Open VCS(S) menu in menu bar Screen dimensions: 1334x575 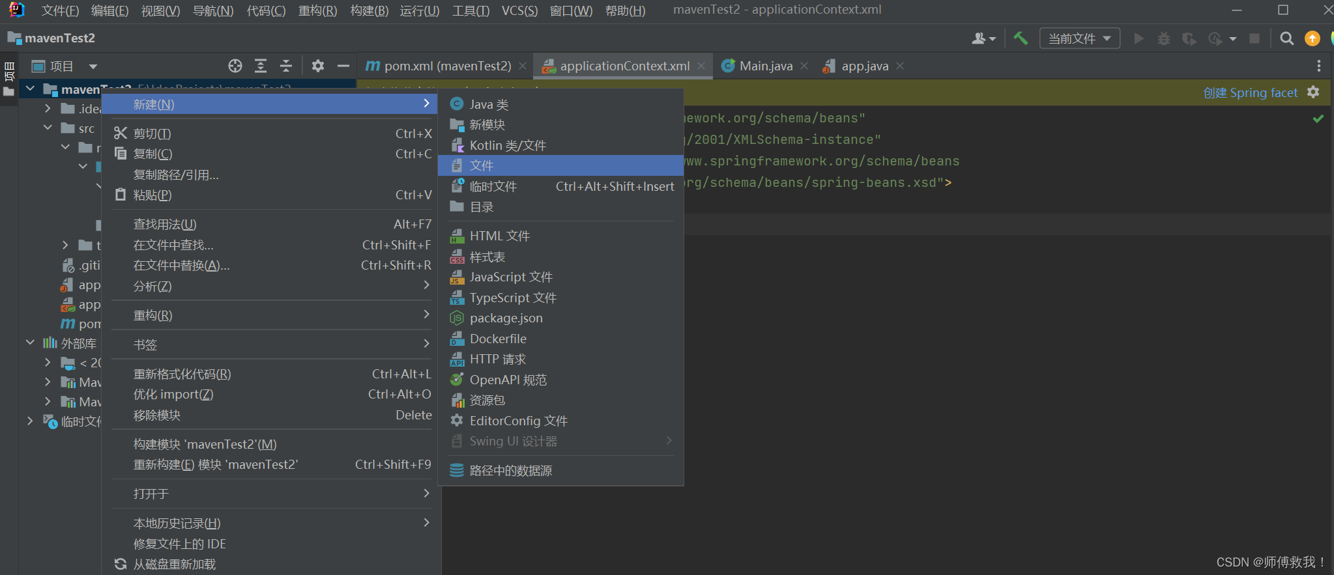tap(519, 10)
